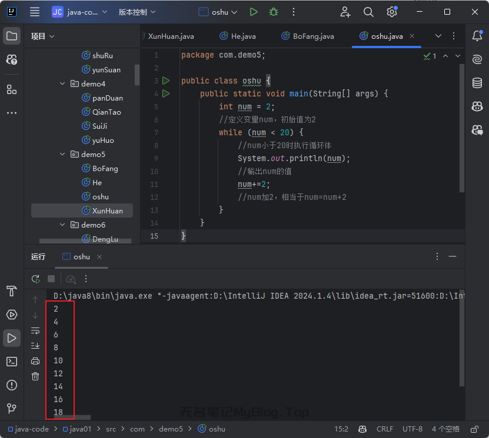Stop the running oshu process
489x438 pixels.
coord(51,279)
